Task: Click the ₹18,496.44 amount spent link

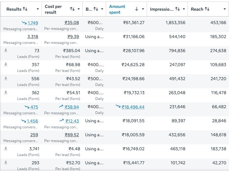Action: [x=133, y=107]
